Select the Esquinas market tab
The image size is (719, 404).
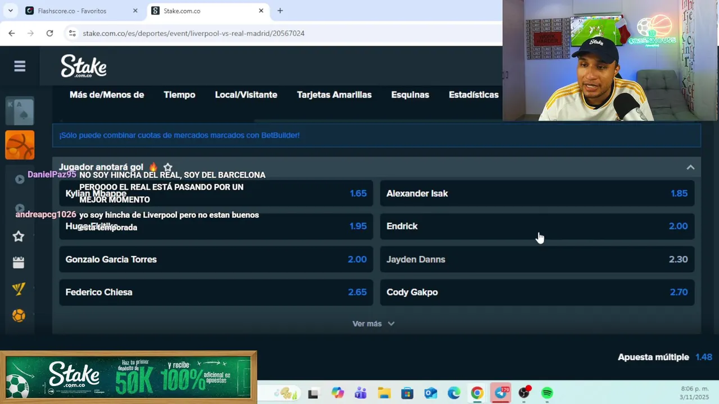pos(410,95)
